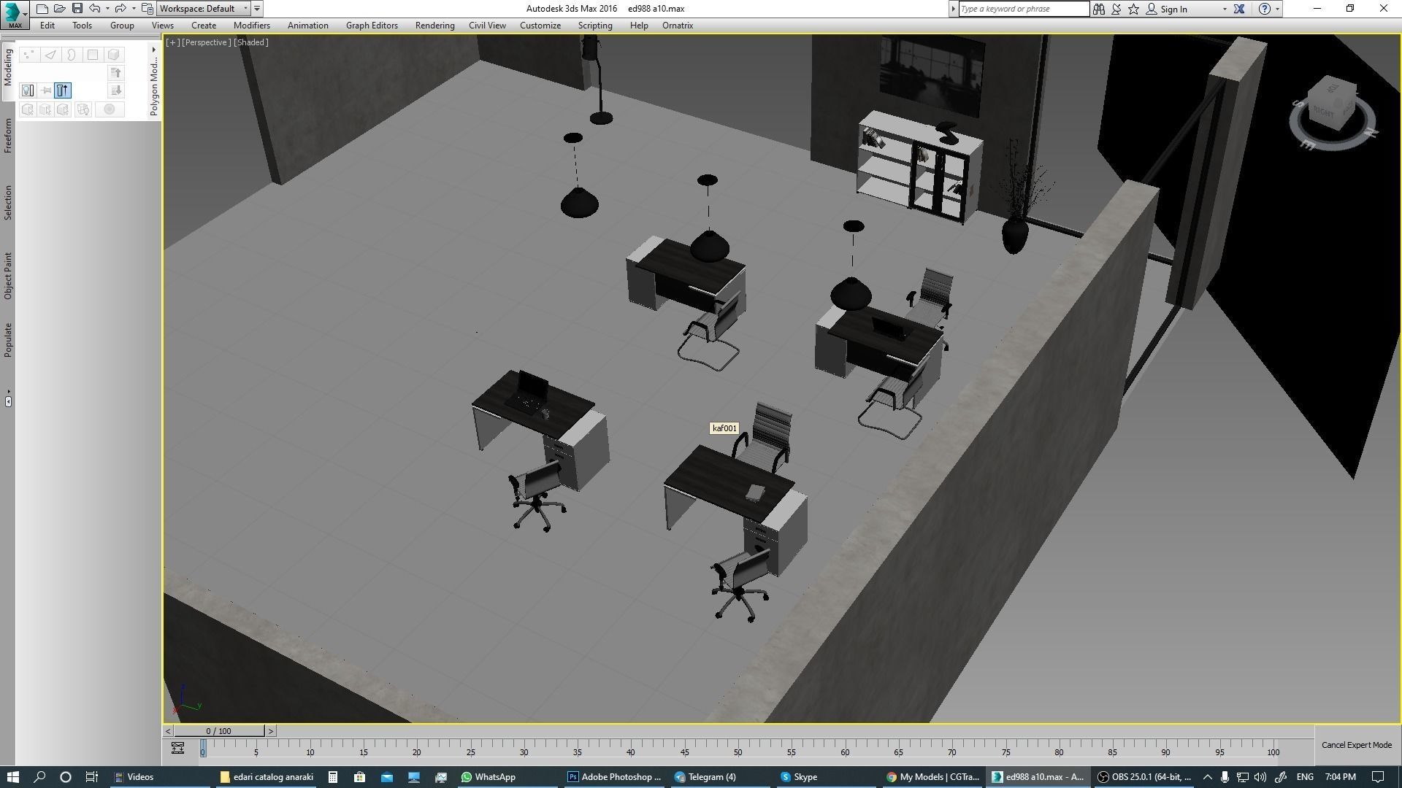Open the Help question mark icon
The width and height of the screenshot is (1402, 788).
point(1265,9)
